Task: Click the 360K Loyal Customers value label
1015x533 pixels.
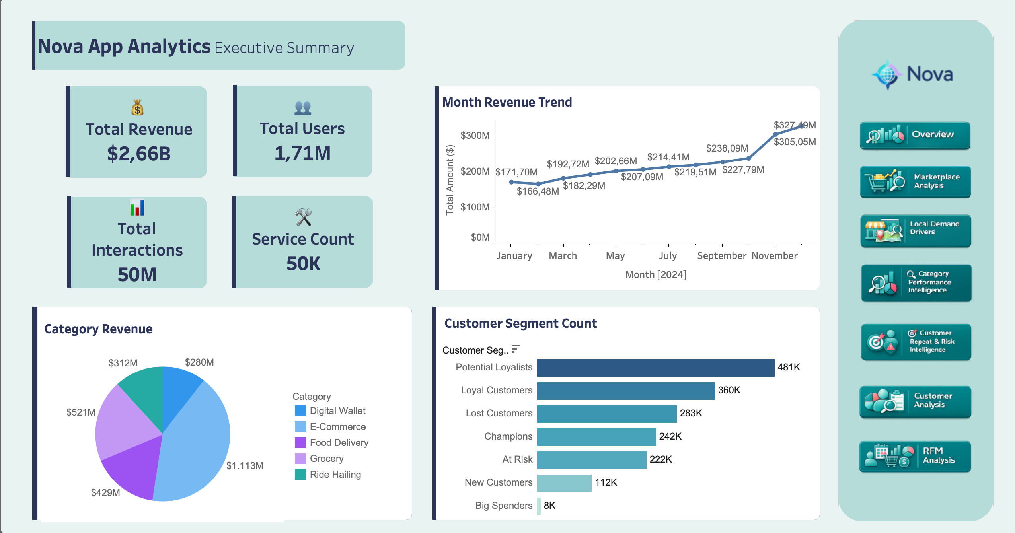Action: 729,390
